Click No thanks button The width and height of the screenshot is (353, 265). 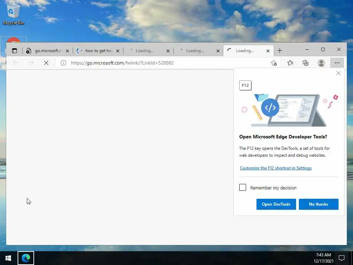click(319, 204)
